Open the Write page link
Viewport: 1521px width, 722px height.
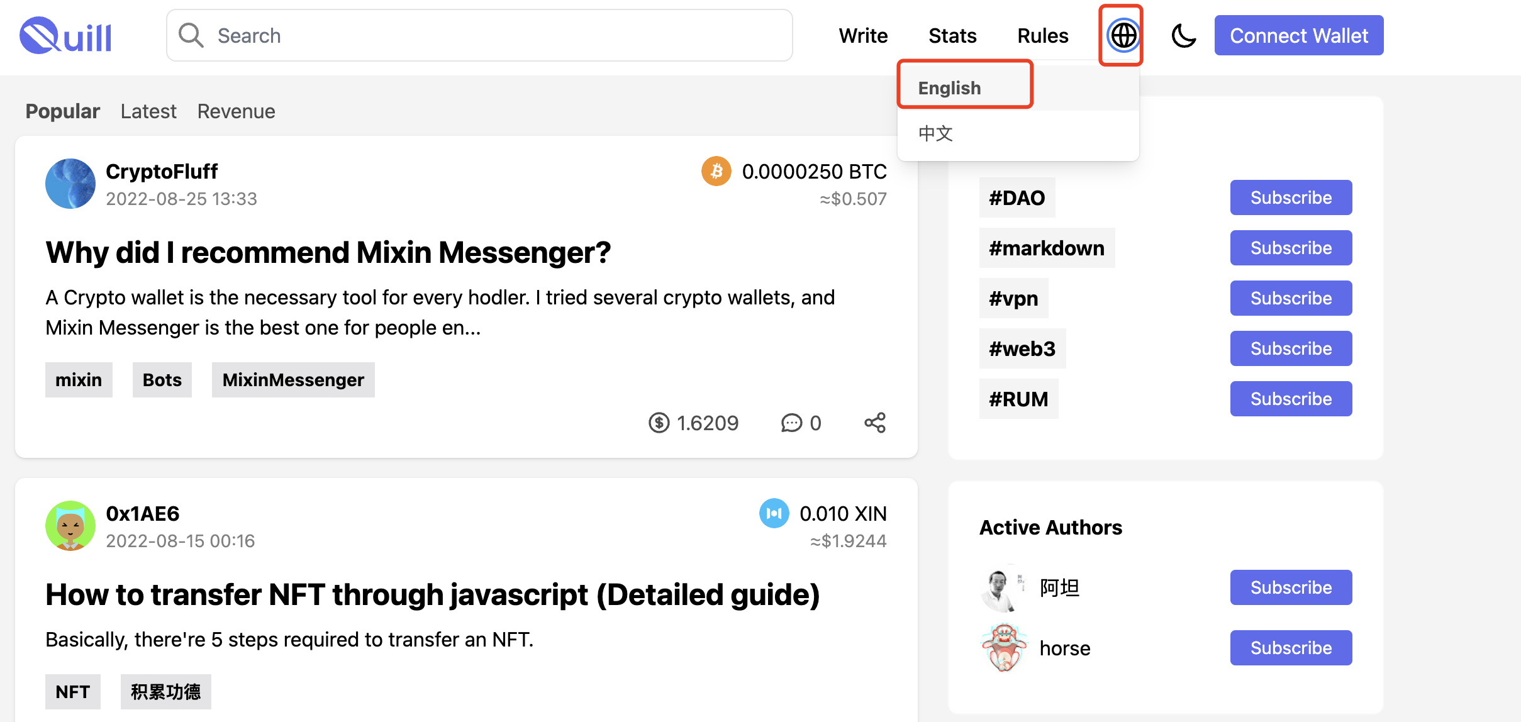[x=863, y=36]
